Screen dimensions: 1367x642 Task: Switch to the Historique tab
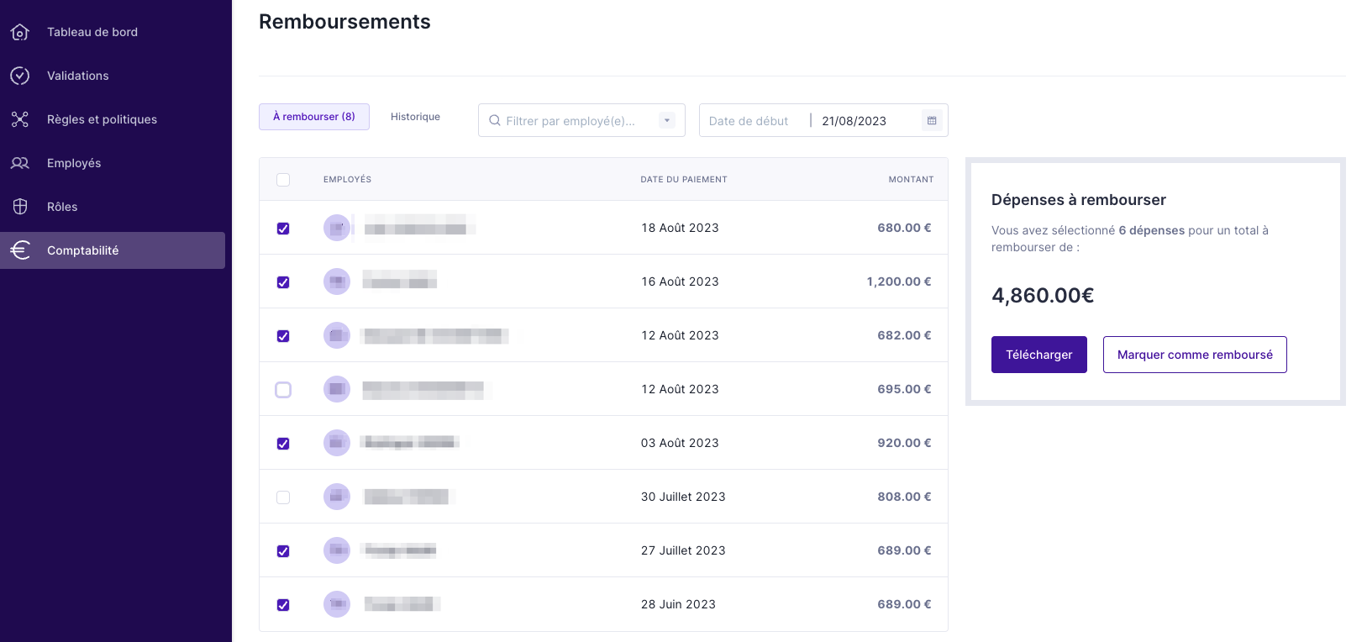415,117
